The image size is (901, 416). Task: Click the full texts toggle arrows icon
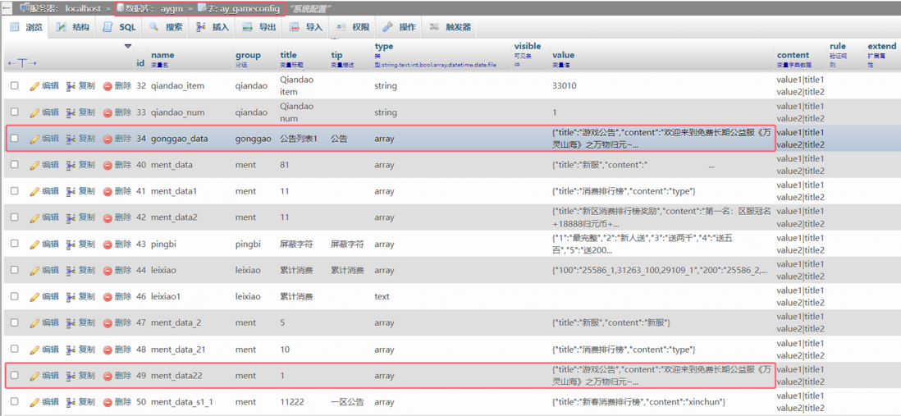[x=22, y=62]
